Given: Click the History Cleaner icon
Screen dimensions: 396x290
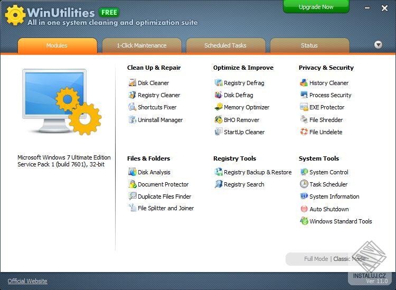Looking at the screenshot, I should pos(304,82).
